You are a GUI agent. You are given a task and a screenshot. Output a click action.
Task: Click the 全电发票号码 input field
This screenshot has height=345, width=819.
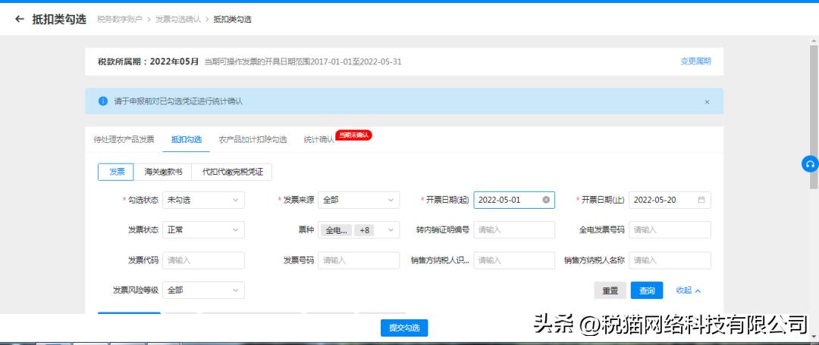click(x=670, y=230)
